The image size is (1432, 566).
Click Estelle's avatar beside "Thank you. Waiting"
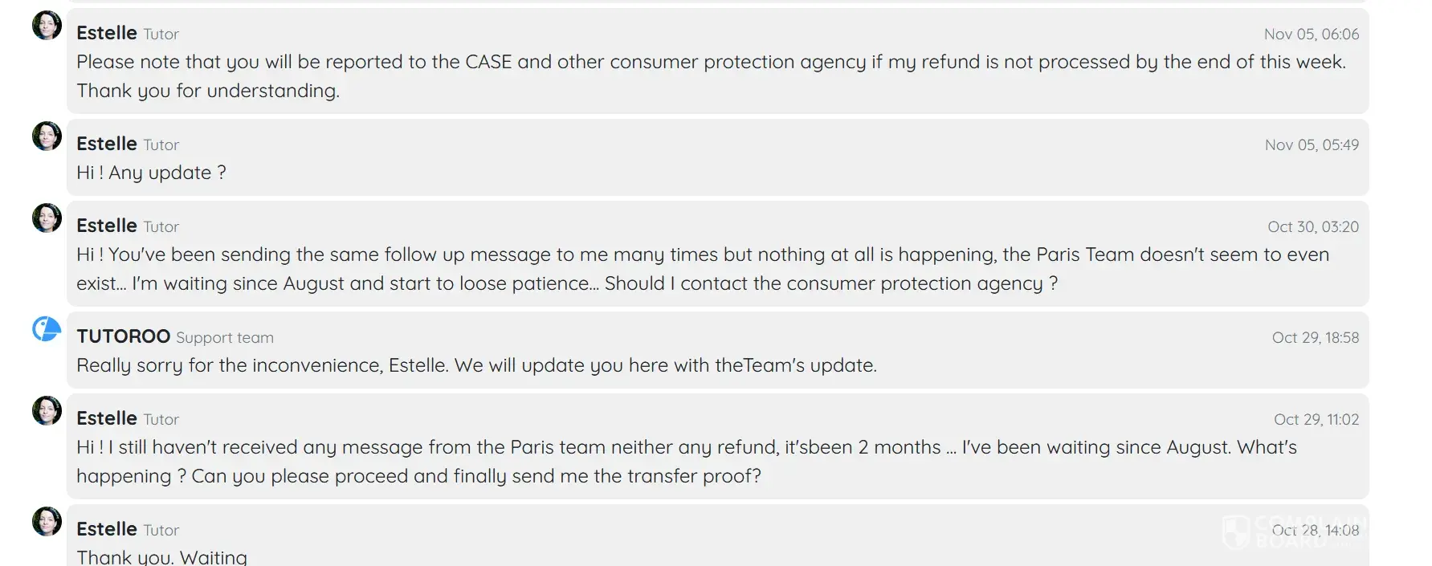pyautogui.click(x=47, y=522)
